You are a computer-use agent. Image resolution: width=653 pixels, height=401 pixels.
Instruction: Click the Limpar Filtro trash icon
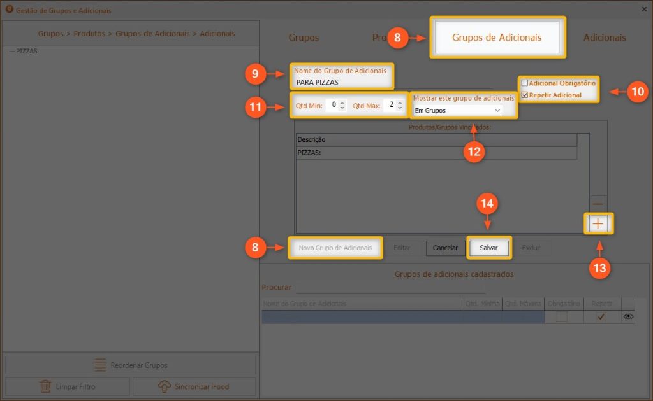point(46,386)
